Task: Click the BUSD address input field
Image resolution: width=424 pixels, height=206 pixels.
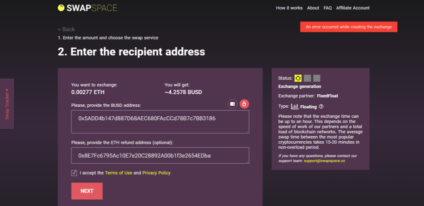Action: coord(160,122)
